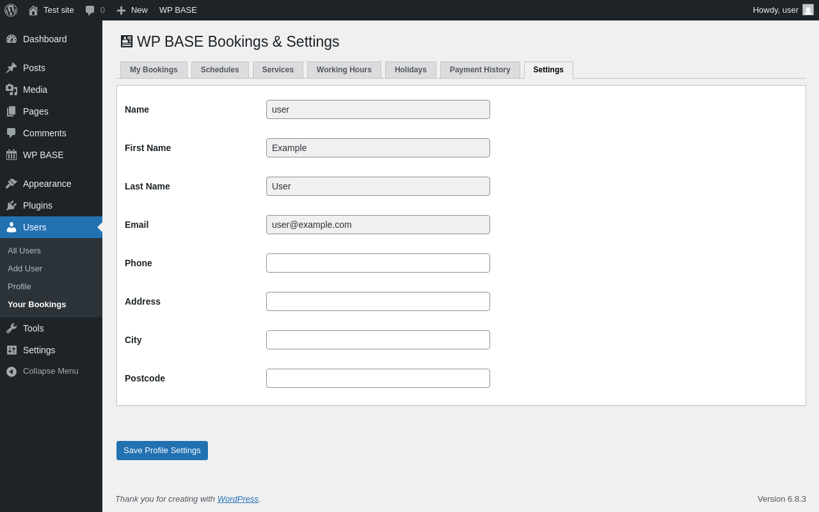Click the Plugins plug icon

(12, 205)
